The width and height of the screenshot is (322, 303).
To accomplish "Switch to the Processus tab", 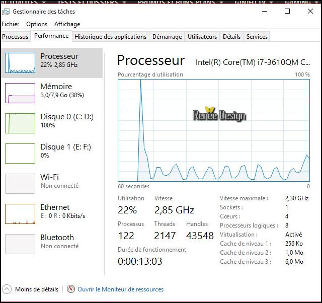I will (15, 37).
